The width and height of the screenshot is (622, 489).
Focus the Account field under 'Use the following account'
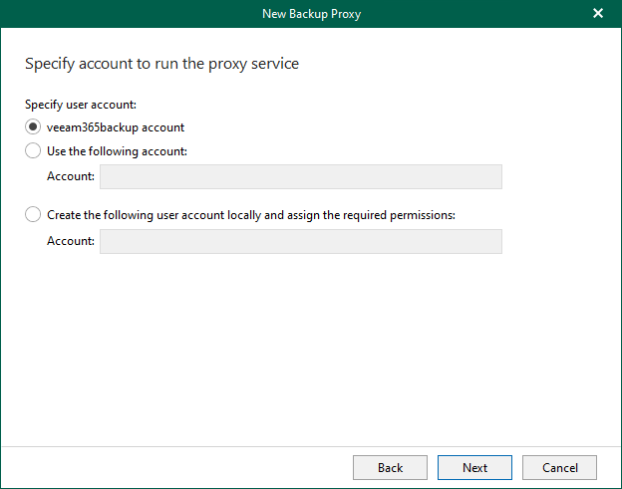click(x=300, y=177)
